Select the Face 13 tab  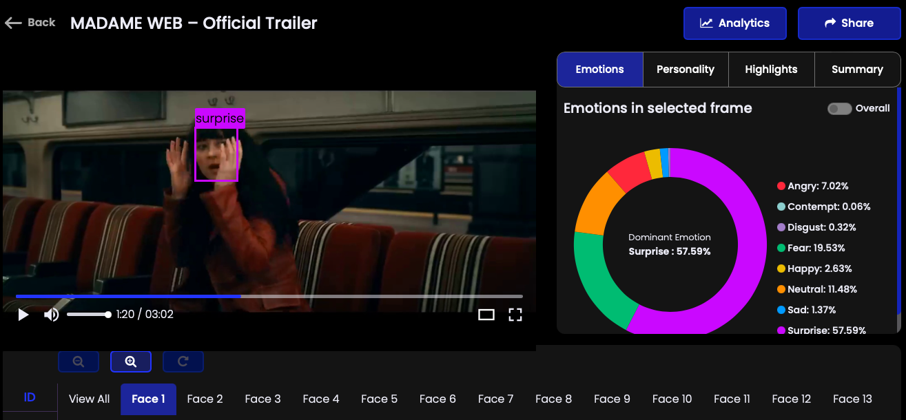(852, 399)
